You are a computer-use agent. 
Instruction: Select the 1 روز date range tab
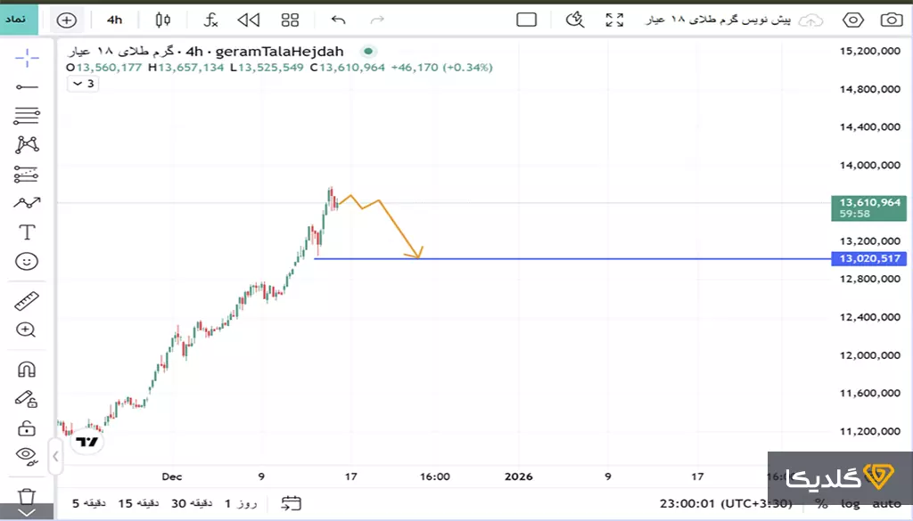coord(241,503)
